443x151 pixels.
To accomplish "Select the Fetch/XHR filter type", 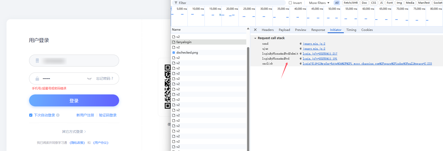I will tap(351, 3).
